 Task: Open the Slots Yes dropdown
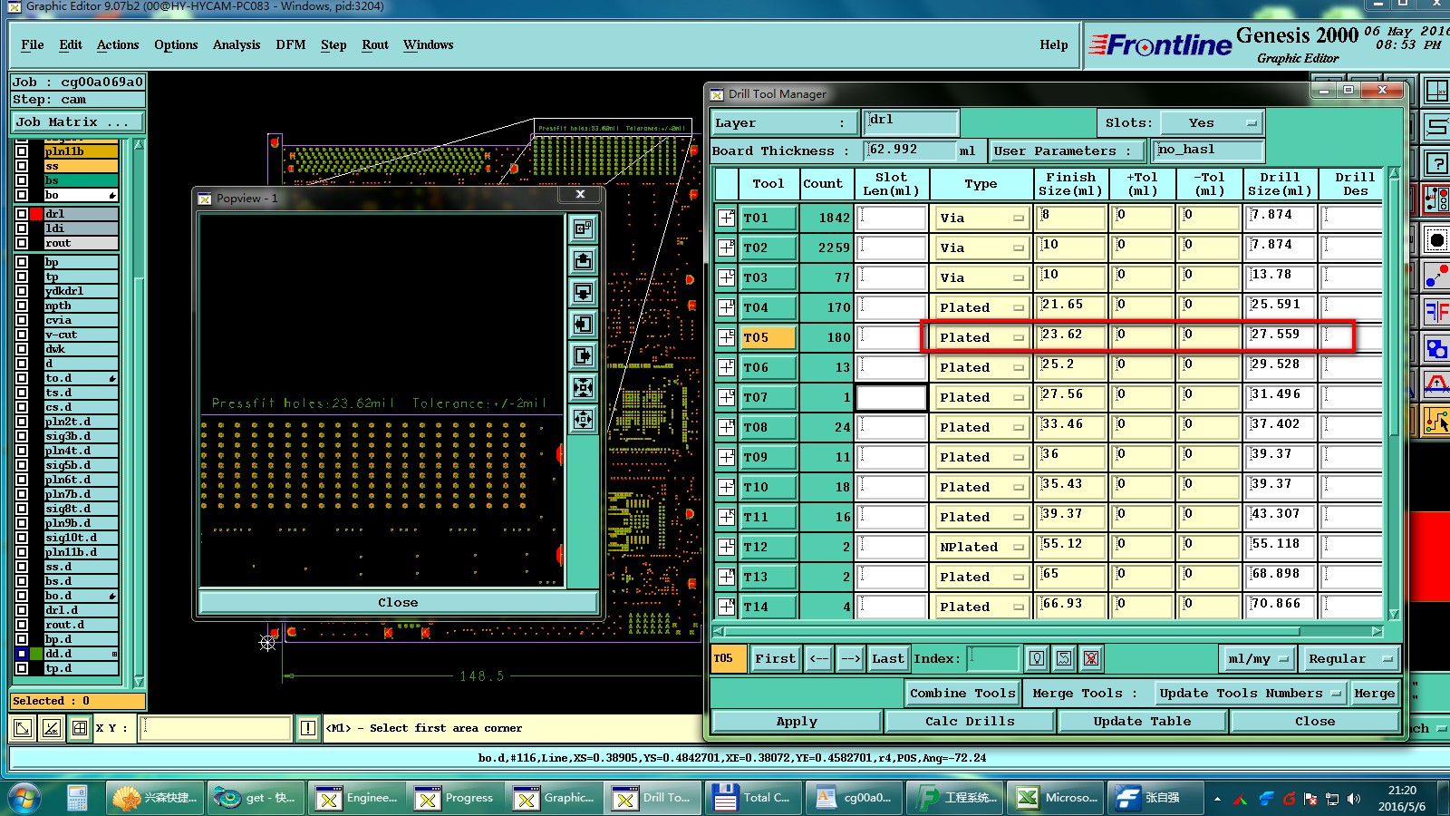coord(1213,123)
